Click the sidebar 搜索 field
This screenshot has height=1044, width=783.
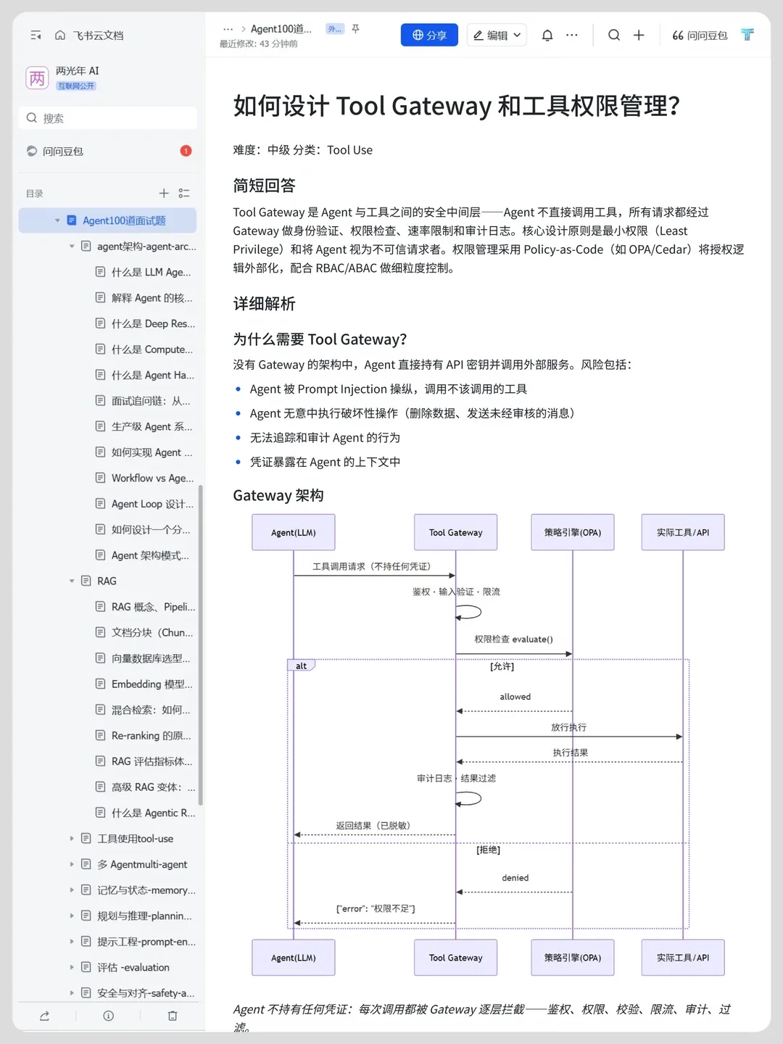pyautogui.click(x=107, y=117)
